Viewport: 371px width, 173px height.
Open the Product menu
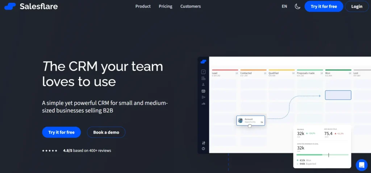coord(143,7)
